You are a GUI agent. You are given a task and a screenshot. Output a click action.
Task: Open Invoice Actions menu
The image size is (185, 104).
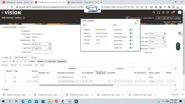pyautogui.click(x=148, y=18)
